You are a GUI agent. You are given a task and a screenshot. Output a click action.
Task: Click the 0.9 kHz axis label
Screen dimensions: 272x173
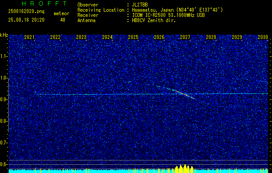(4, 99)
